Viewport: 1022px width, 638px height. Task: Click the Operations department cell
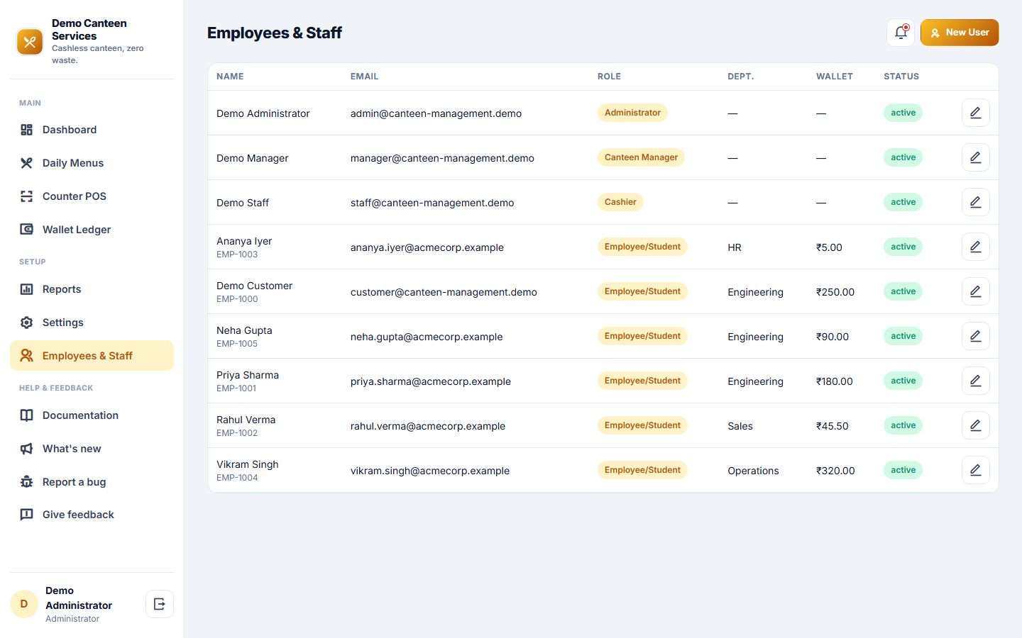[753, 471]
